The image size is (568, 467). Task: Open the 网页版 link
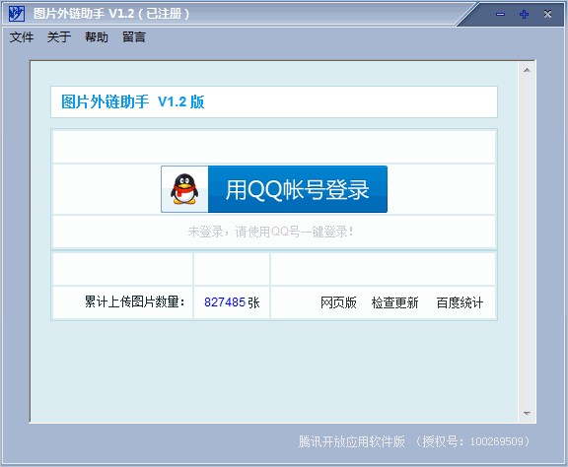click(338, 302)
